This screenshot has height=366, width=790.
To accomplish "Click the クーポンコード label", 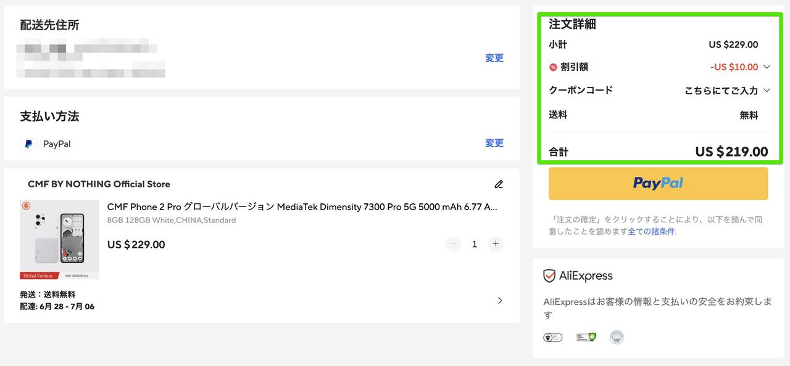I will coord(581,90).
